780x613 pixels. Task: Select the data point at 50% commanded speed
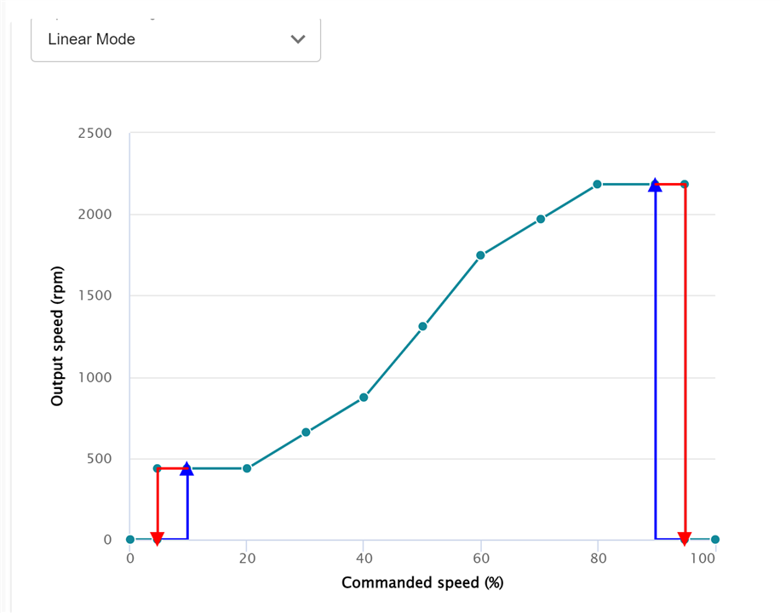pyautogui.click(x=422, y=326)
